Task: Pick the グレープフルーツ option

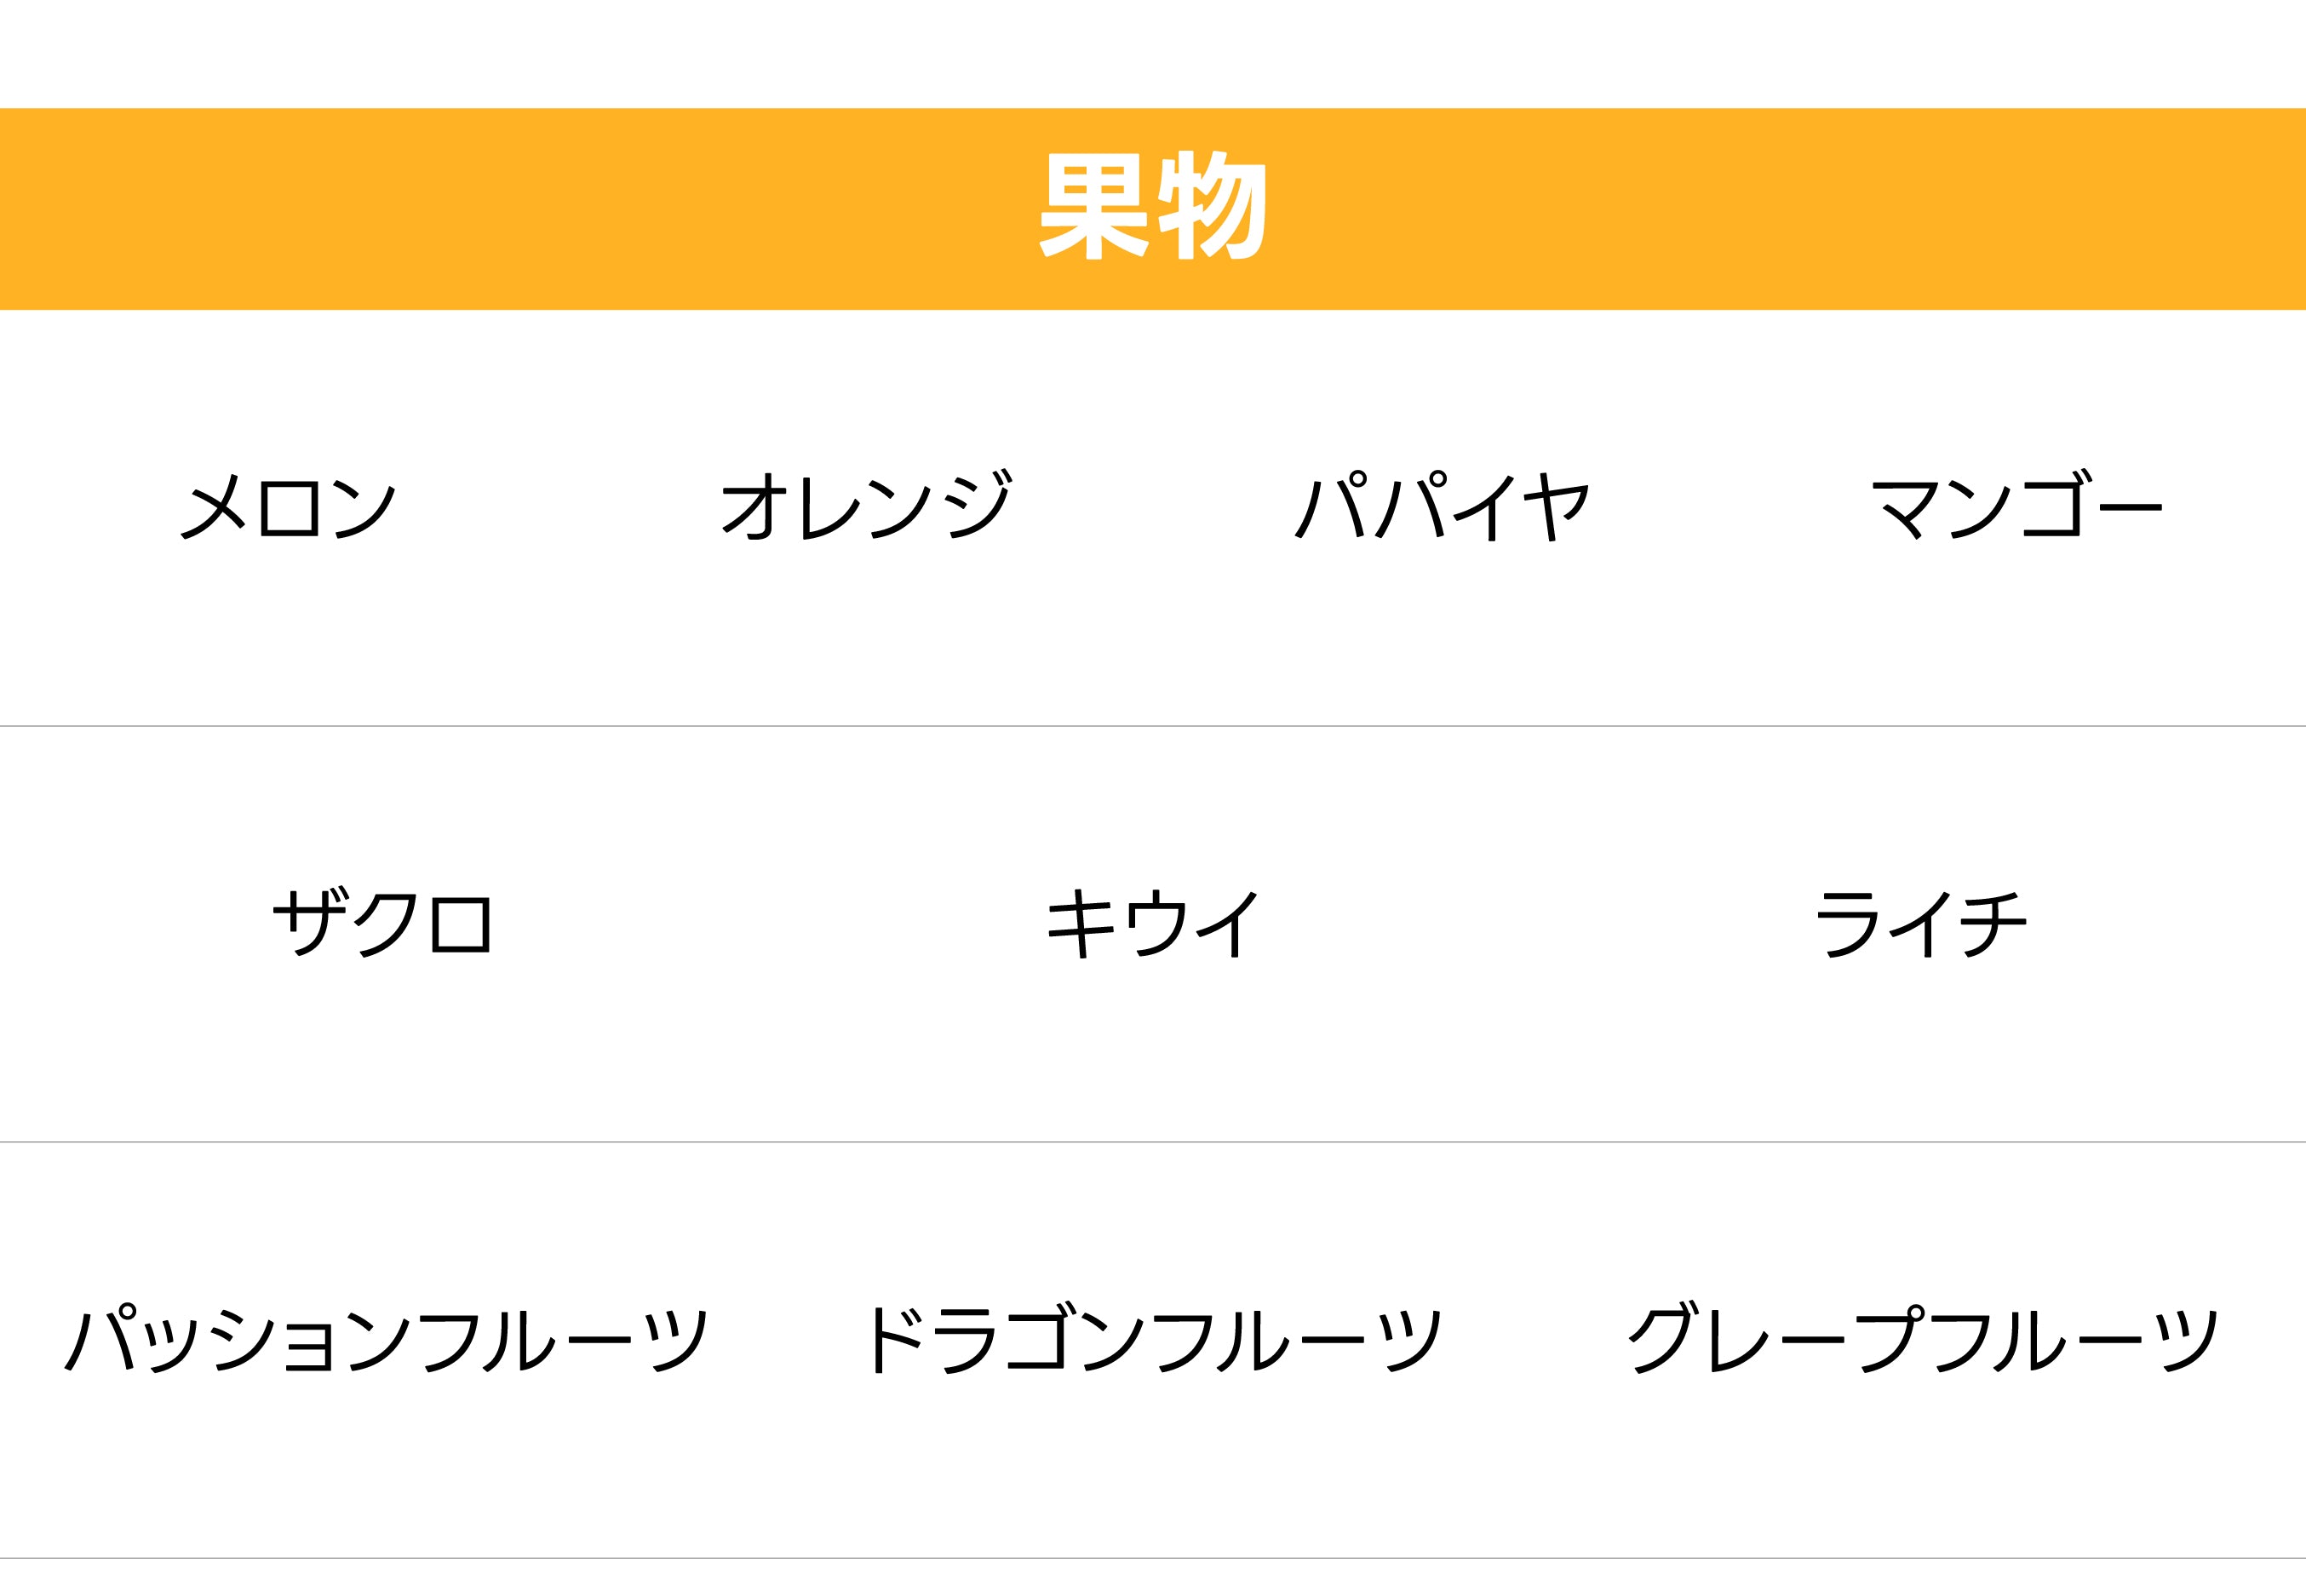Action: (x=1923, y=1338)
